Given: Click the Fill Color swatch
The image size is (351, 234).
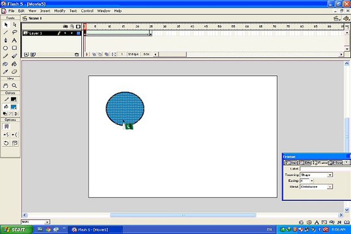Looking at the screenshot, I should click(x=14, y=107).
